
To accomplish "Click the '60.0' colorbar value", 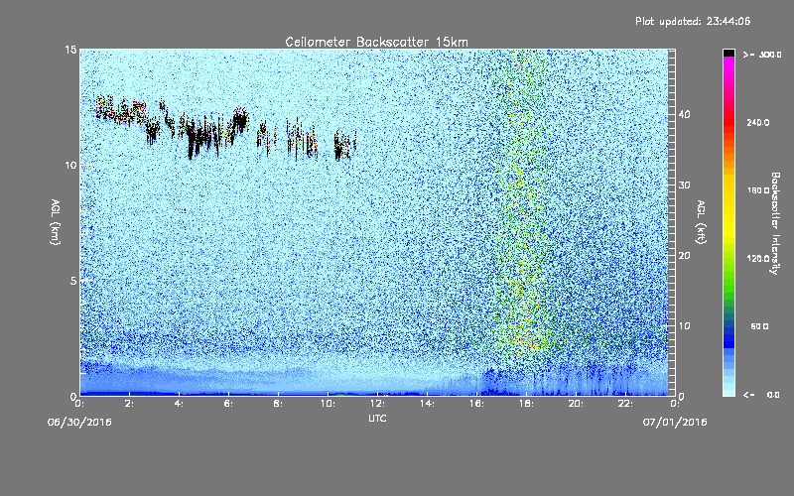I will pyautogui.click(x=759, y=326).
